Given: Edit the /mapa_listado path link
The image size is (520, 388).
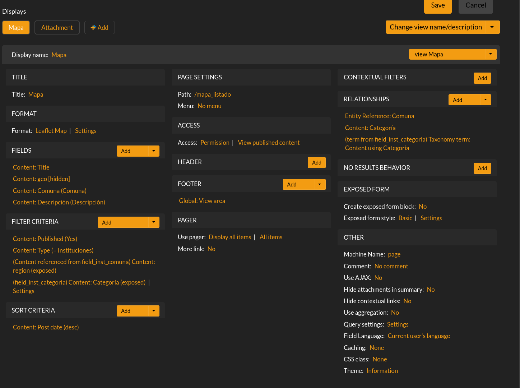Looking at the screenshot, I should click(x=213, y=94).
